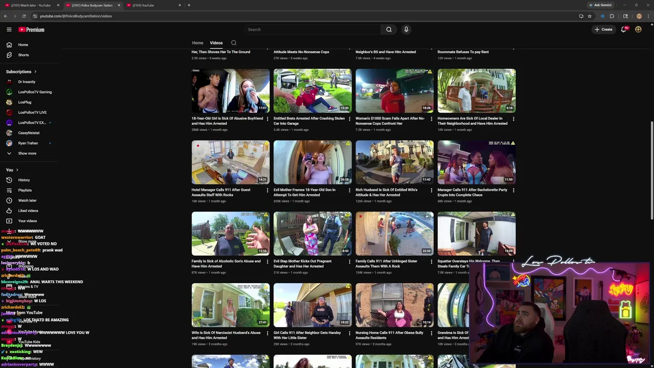
Task: Open Woman's $1000 Scam video thumbnail
Action: click(x=394, y=90)
